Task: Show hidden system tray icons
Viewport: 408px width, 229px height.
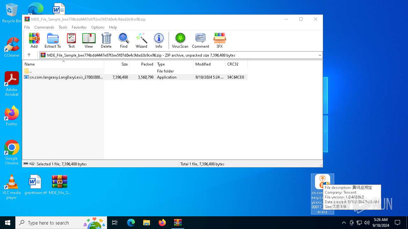Action: click(344, 223)
